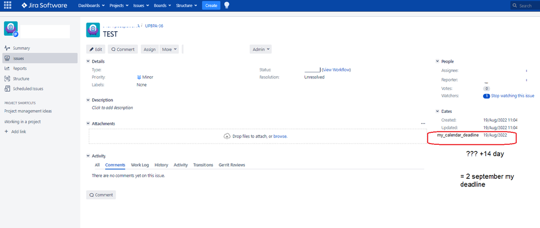Click the View Workflow link
Image resolution: width=540 pixels, height=228 pixels.
point(336,70)
